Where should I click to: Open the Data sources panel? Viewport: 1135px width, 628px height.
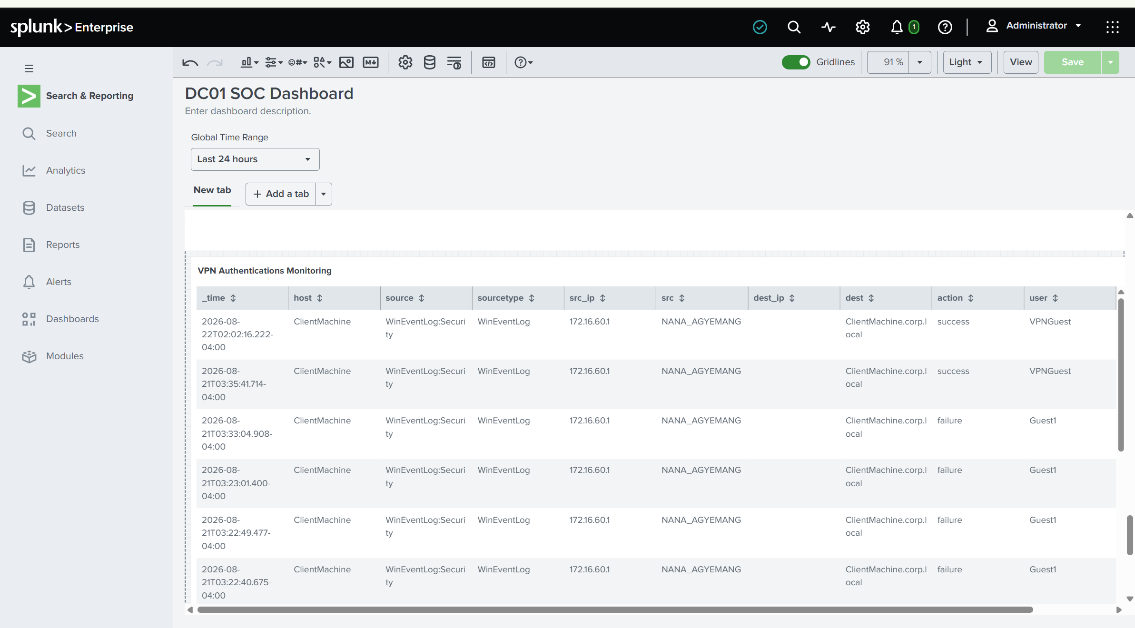(430, 62)
